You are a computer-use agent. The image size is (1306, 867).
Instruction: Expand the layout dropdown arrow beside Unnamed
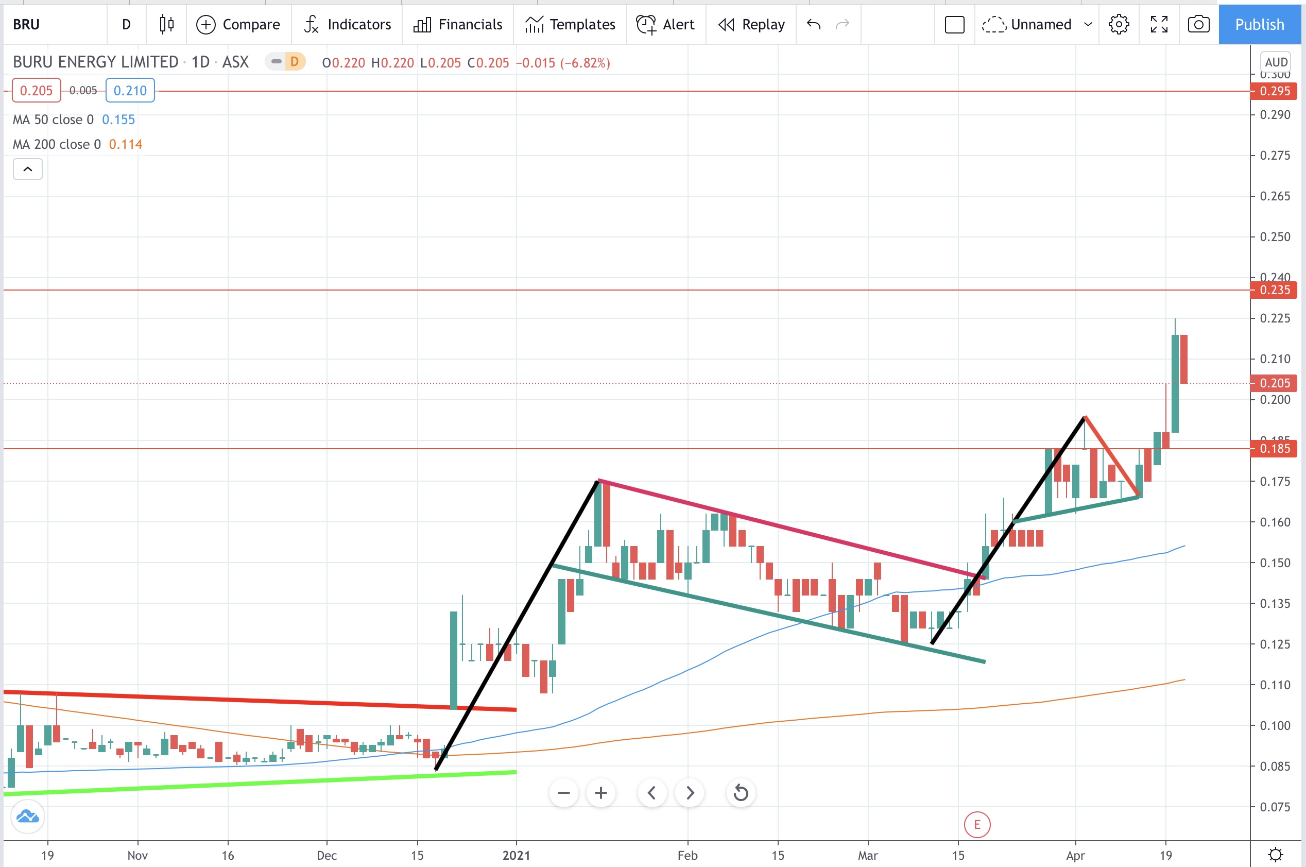(x=1088, y=24)
